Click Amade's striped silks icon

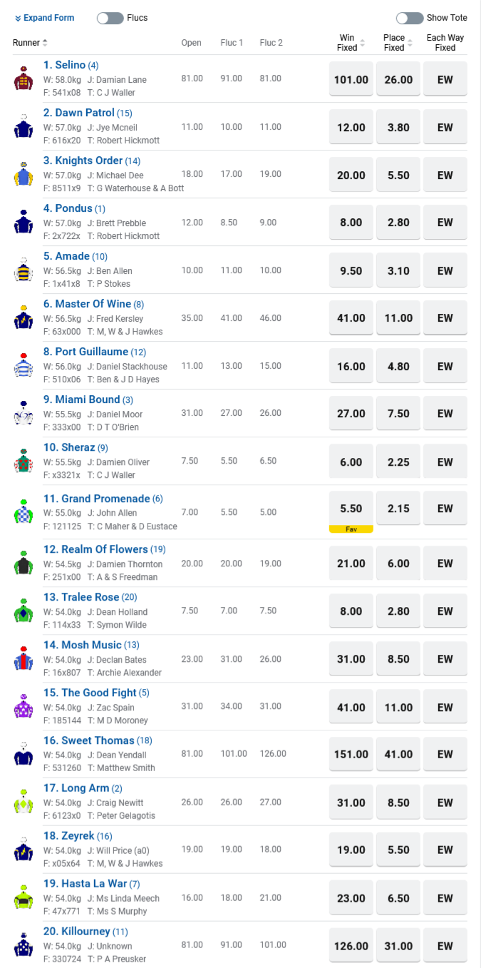click(x=24, y=270)
